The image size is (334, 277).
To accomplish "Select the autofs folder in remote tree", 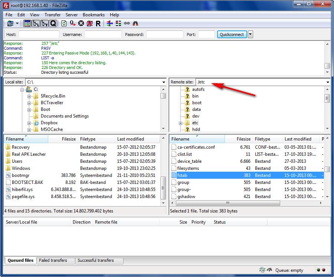I will point(198,89).
